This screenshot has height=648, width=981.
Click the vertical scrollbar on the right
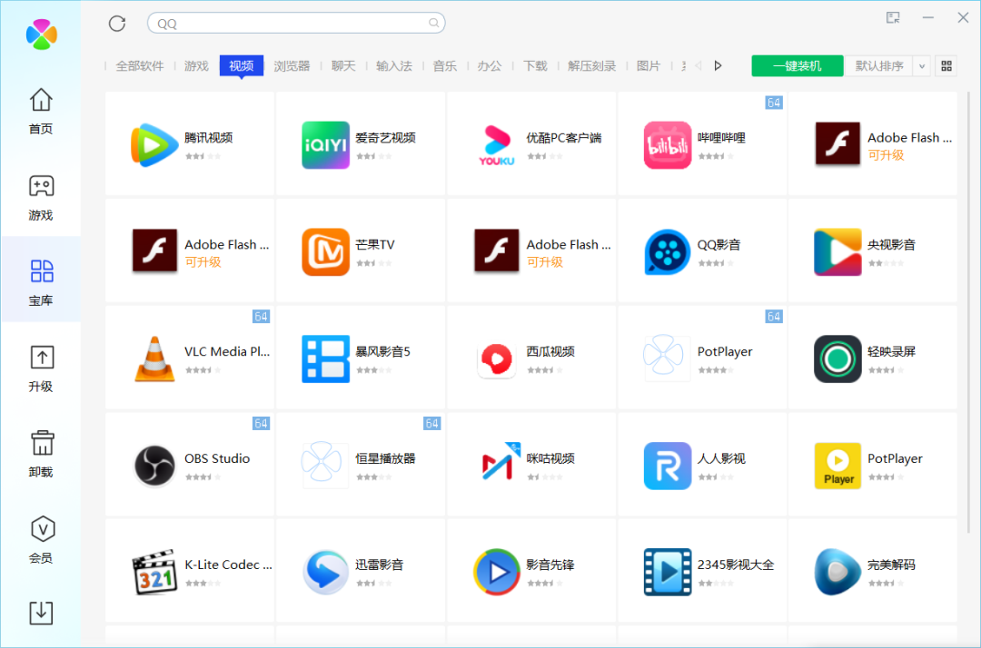tap(968, 312)
